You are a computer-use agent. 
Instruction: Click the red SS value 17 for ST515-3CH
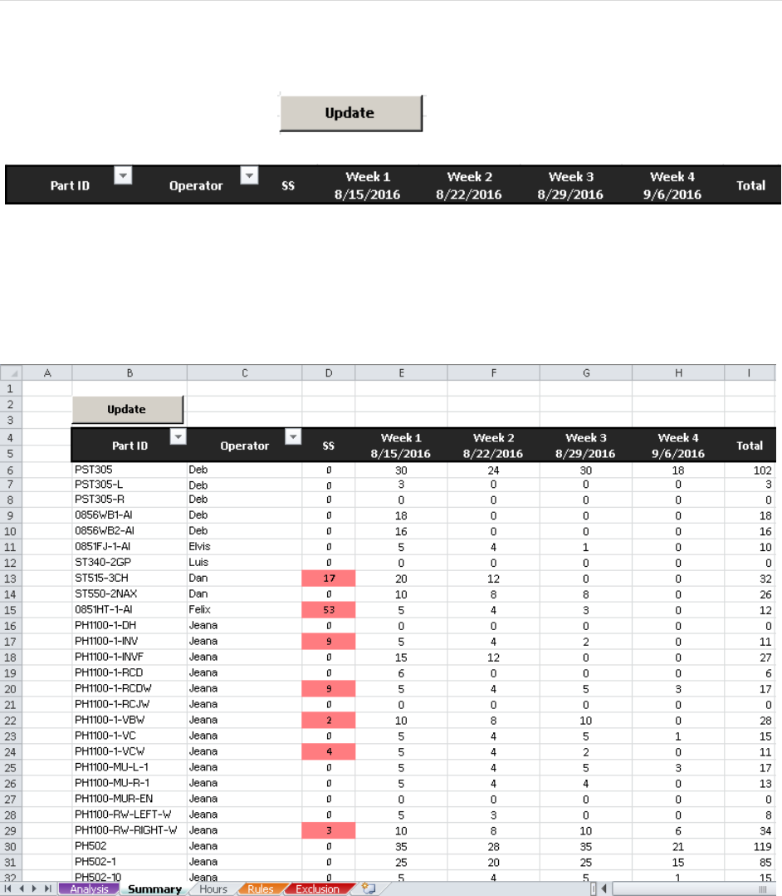[x=328, y=578]
